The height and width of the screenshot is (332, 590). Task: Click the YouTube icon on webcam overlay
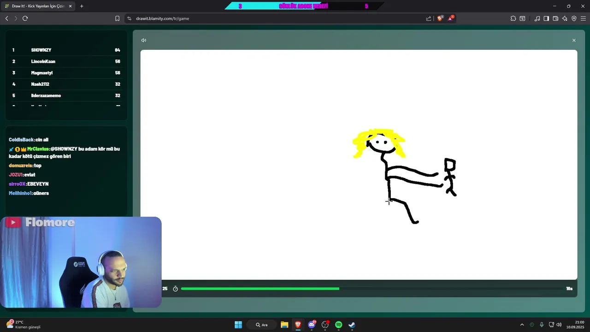tap(13, 222)
